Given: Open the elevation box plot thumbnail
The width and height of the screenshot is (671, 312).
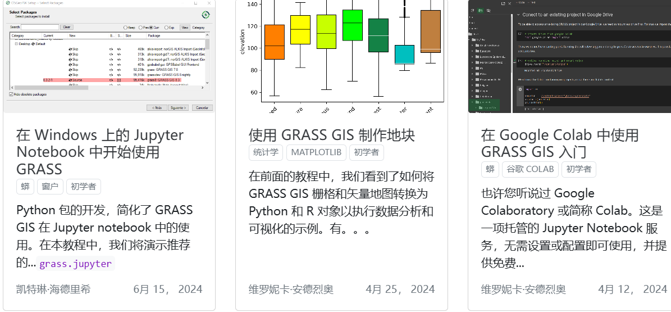Looking at the screenshot, I should click(x=341, y=56).
